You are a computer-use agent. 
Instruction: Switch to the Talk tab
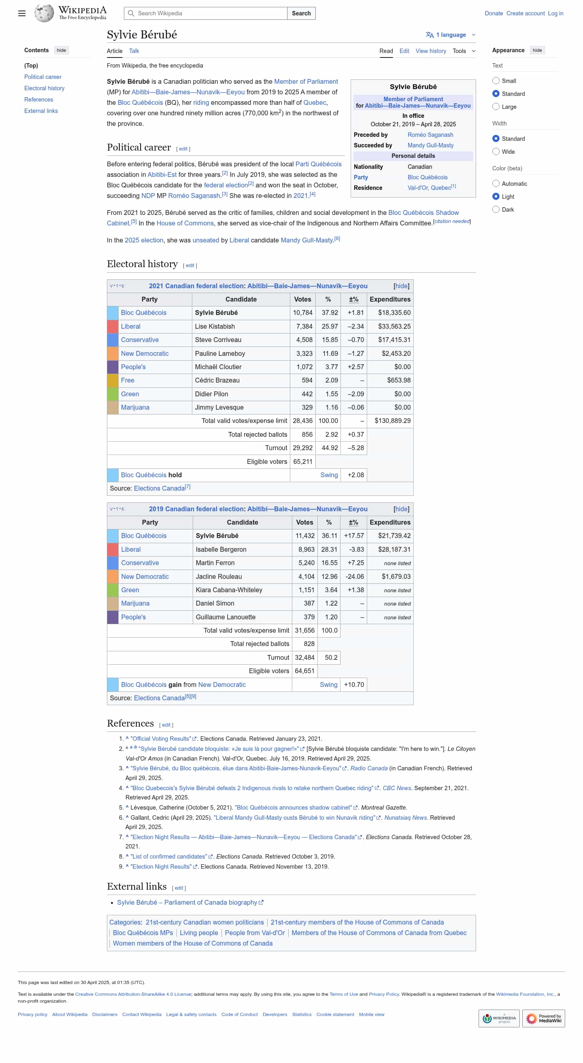pyautogui.click(x=134, y=51)
